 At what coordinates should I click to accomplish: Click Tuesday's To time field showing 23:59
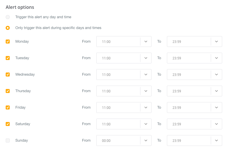click(x=189, y=58)
